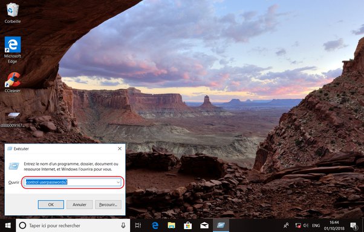Select the CCleaner desktop shortcut
The height and width of the screenshot is (232, 364).
click(x=13, y=82)
